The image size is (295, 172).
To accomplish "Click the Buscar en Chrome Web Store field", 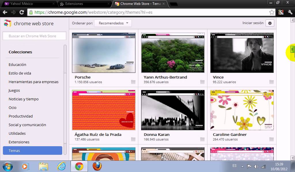I will tap(35, 36).
